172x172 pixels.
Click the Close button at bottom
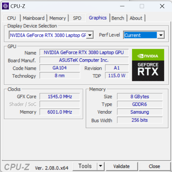pos(154,166)
